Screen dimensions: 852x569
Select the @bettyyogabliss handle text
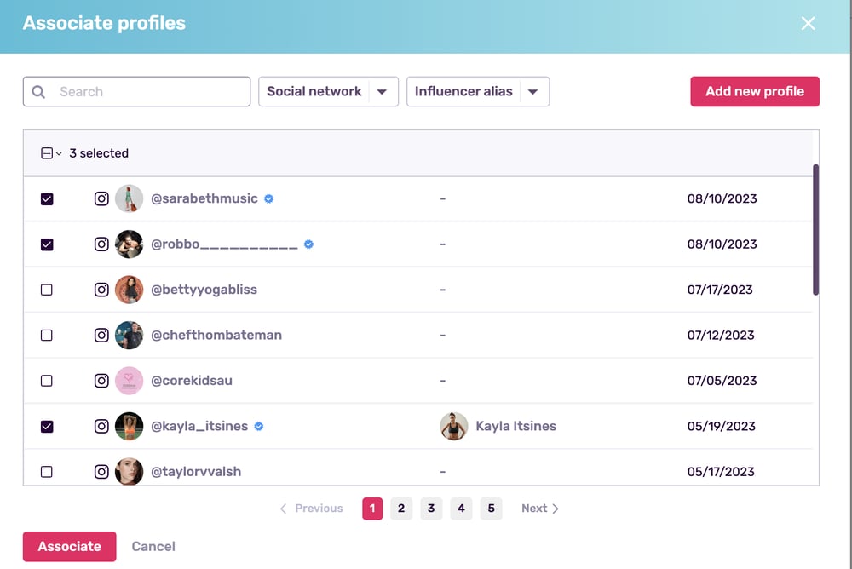pos(204,290)
